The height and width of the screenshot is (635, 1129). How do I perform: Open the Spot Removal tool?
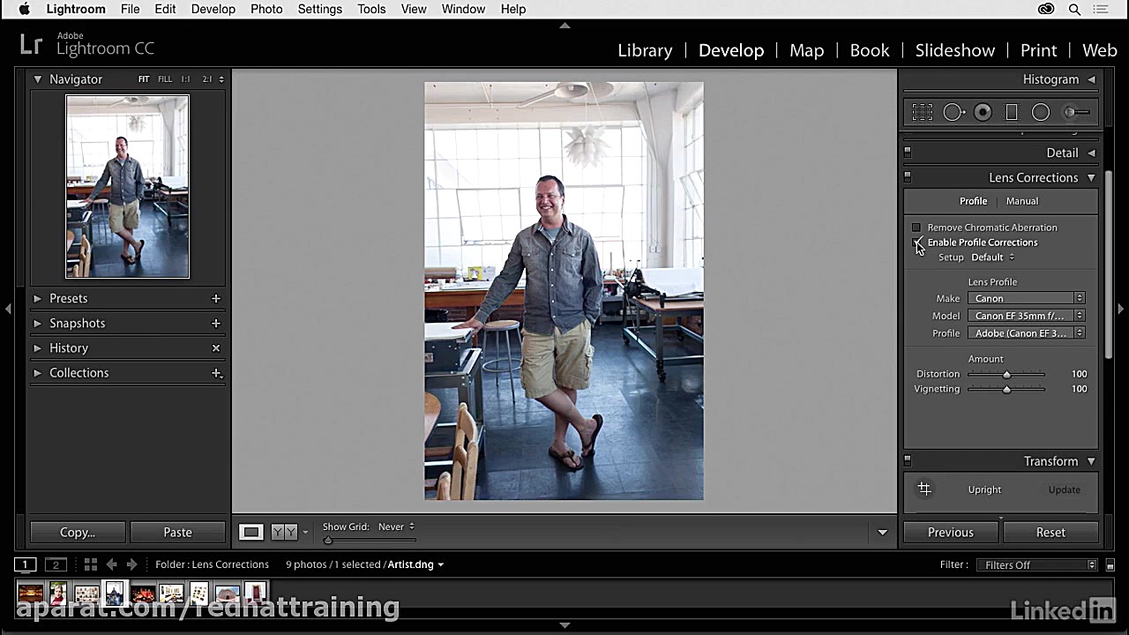(953, 112)
